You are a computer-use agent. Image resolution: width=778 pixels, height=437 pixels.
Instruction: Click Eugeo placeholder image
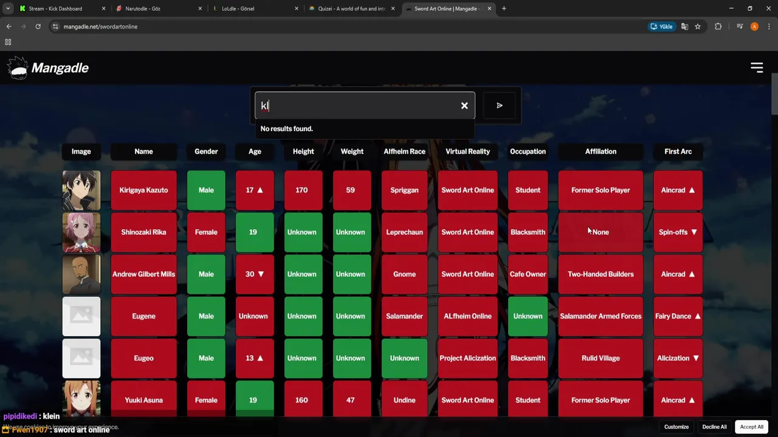(x=81, y=358)
